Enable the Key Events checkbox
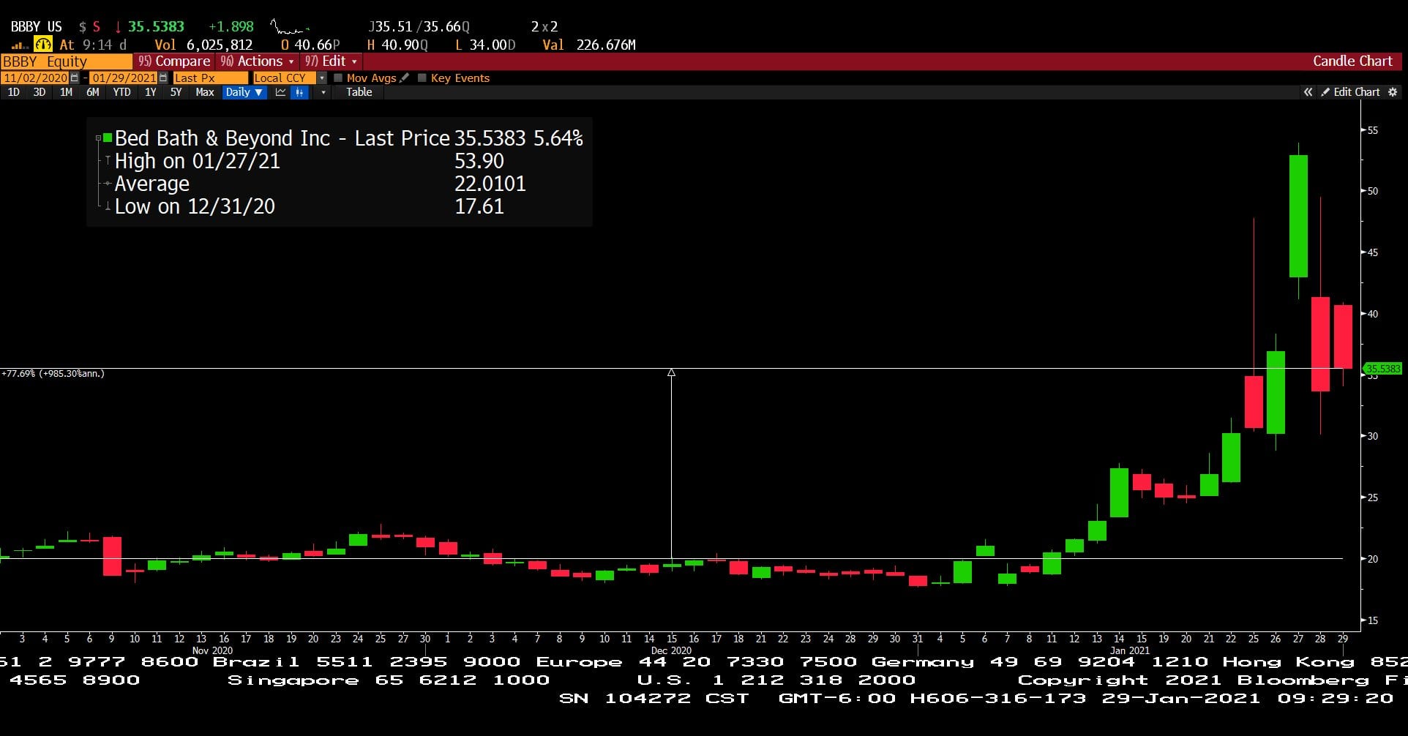The width and height of the screenshot is (1408, 736). point(422,78)
